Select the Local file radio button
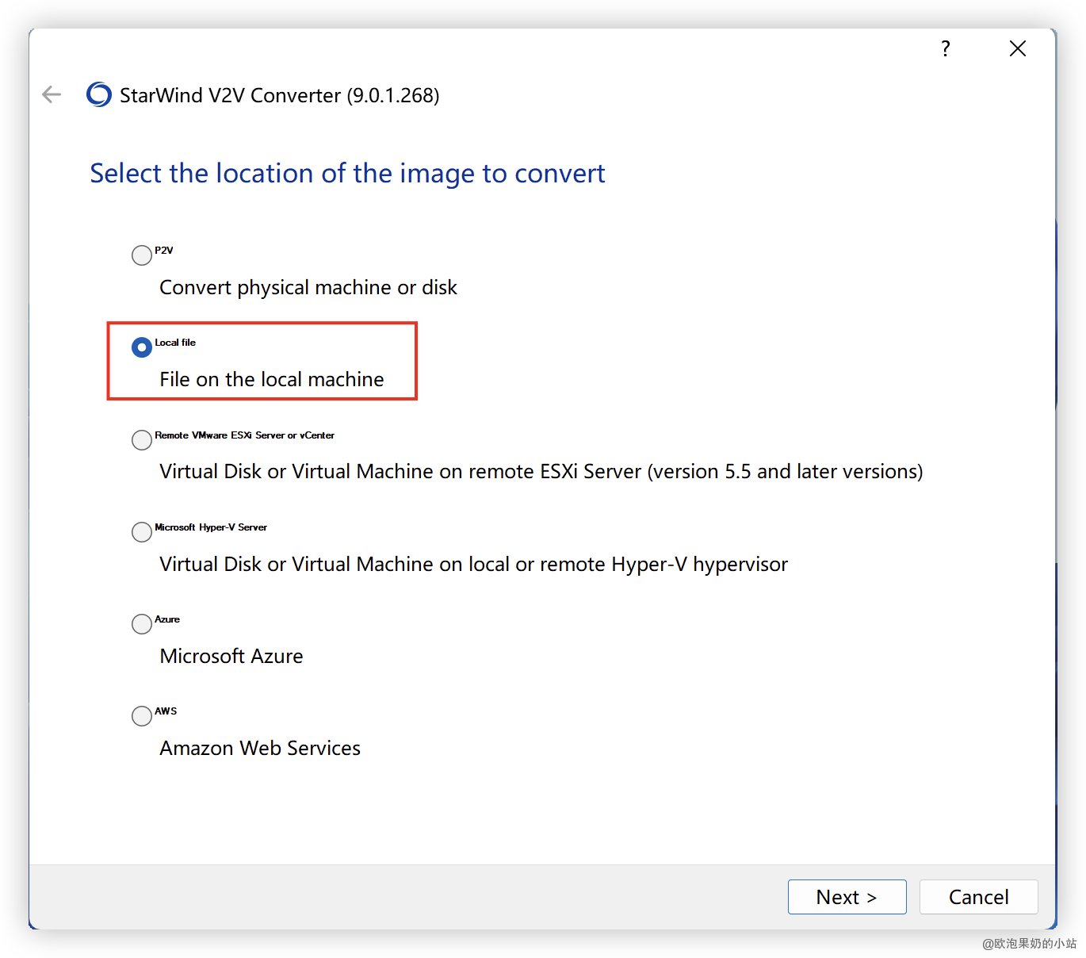This screenshot has height=958, width=1086. (x=142, y=347)
